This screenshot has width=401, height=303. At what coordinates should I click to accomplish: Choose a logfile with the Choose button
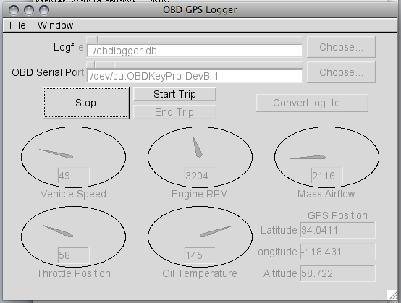(x=341, y=47)
